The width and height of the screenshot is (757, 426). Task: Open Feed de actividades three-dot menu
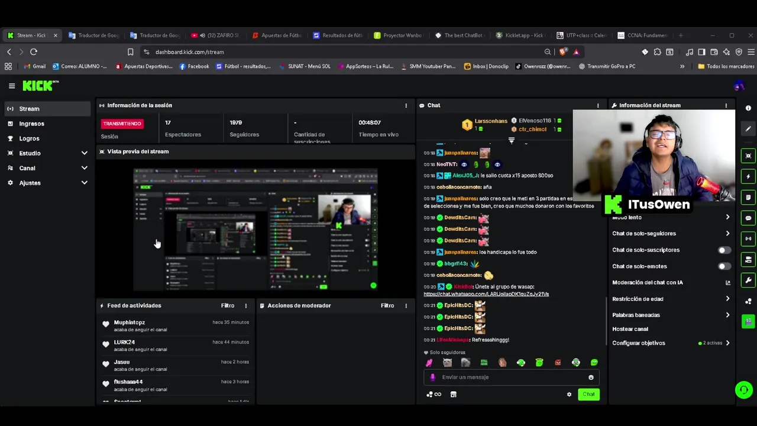246,306
